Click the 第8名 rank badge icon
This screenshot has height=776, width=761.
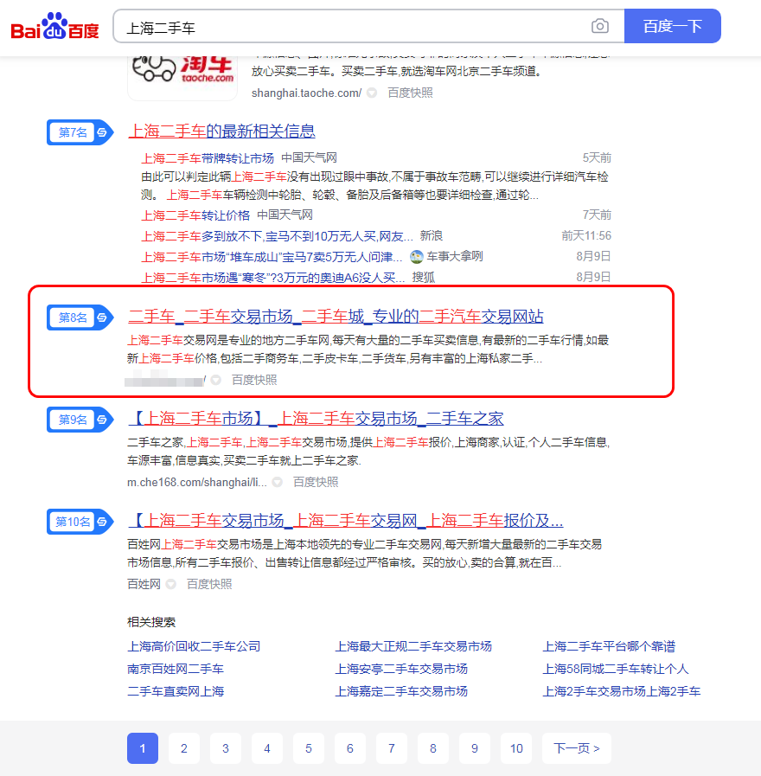tap(80, 317)
